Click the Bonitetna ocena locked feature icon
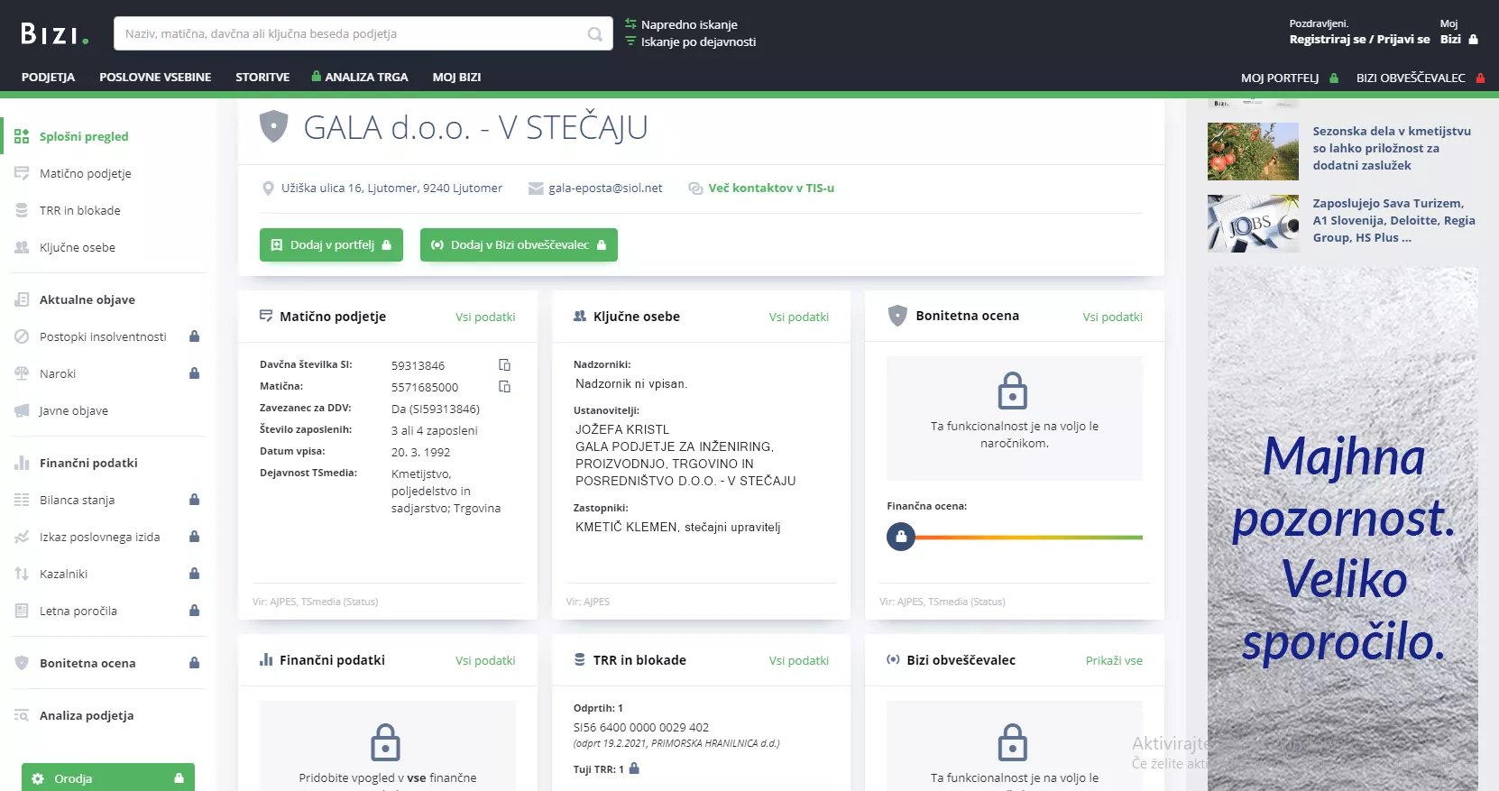Screen dimensions: 1499x791 pyautogui.click(x=1012, y=391)
